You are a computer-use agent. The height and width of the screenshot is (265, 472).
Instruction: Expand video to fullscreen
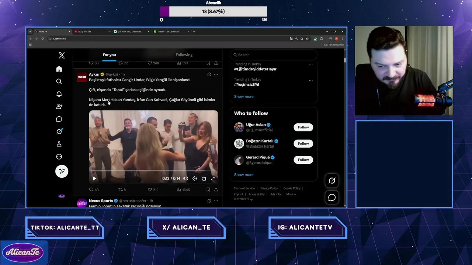point(213,179)
